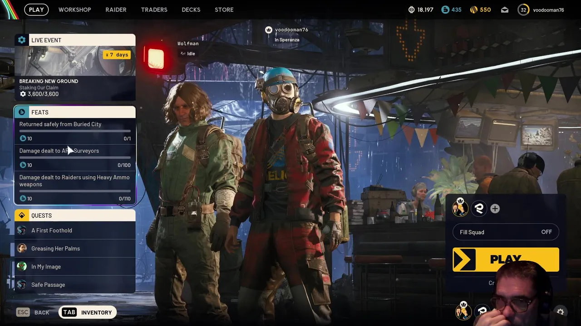This screenshot has width=581, height=326.
Task: Click the Live Event panel header
Action: 75,40
